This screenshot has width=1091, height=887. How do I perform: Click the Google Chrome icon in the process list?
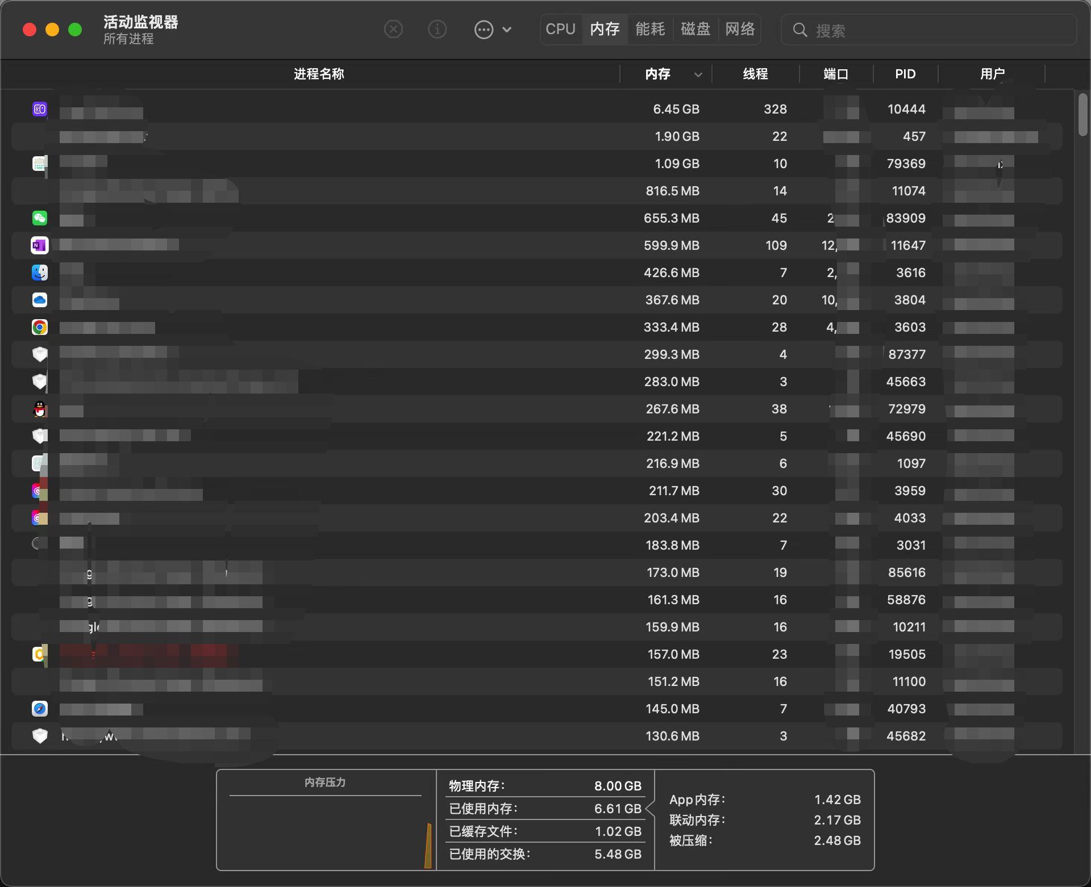click(39, 327)
